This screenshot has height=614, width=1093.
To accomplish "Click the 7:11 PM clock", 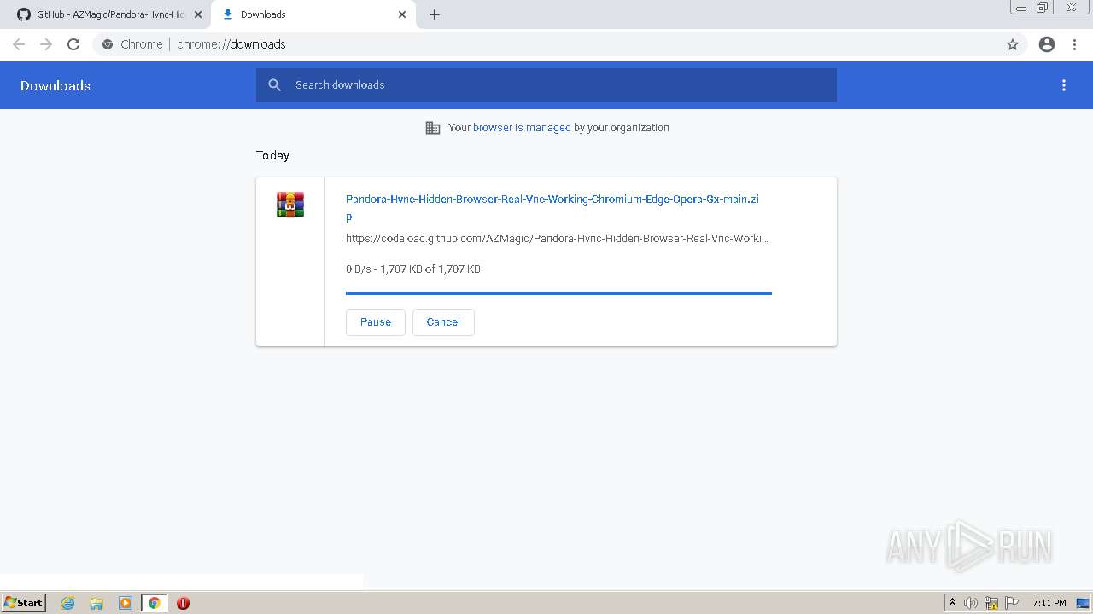I will click(1049, 603).
